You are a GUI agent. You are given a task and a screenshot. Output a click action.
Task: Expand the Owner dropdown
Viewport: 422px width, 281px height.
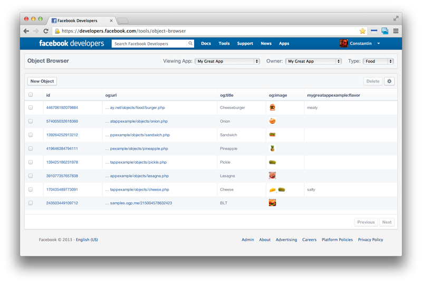pyautogui.click(x=313, y=61)
